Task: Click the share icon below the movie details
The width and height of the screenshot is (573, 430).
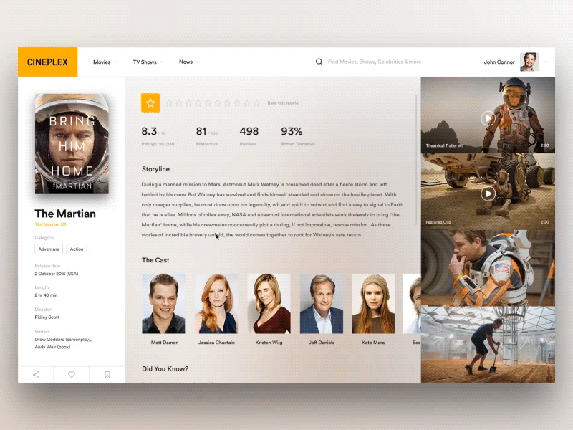Action: pyautogui.click(x=36, y=374)
